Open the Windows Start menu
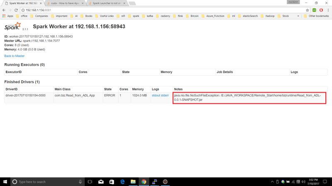This screenshot has height=186, width=332. [x=5, y=182]
